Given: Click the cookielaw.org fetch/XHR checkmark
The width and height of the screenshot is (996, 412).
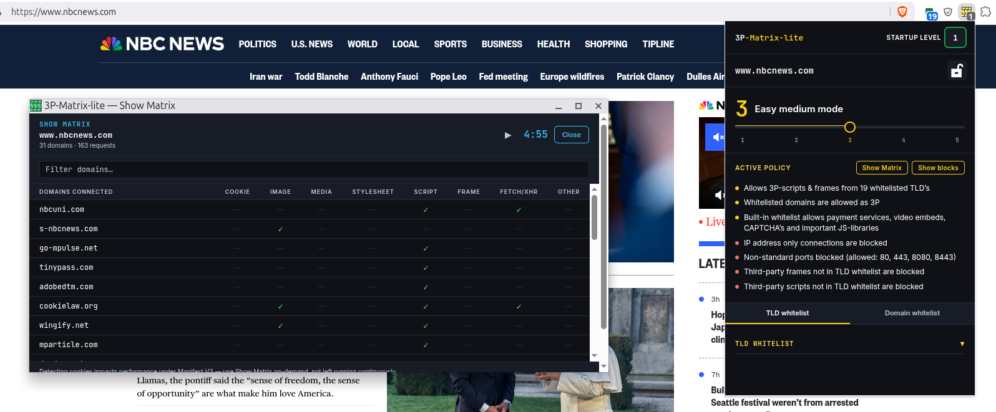Looking at the screenshot, I should pyautogui.click(x=519, y=307).
